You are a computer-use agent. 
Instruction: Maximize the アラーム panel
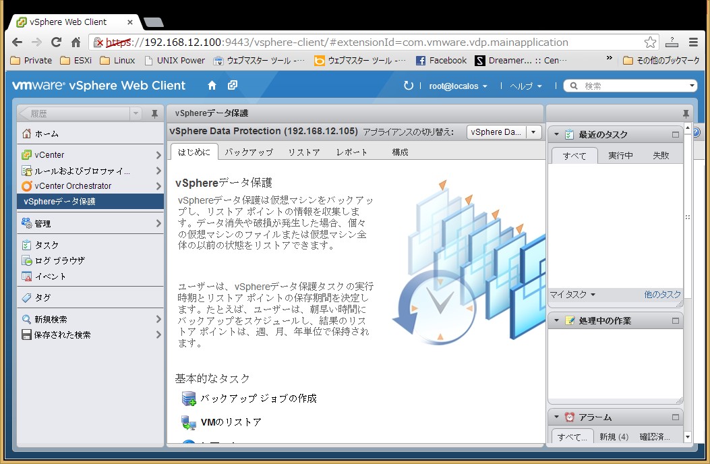pyautogui.click(x=676, y=417)
